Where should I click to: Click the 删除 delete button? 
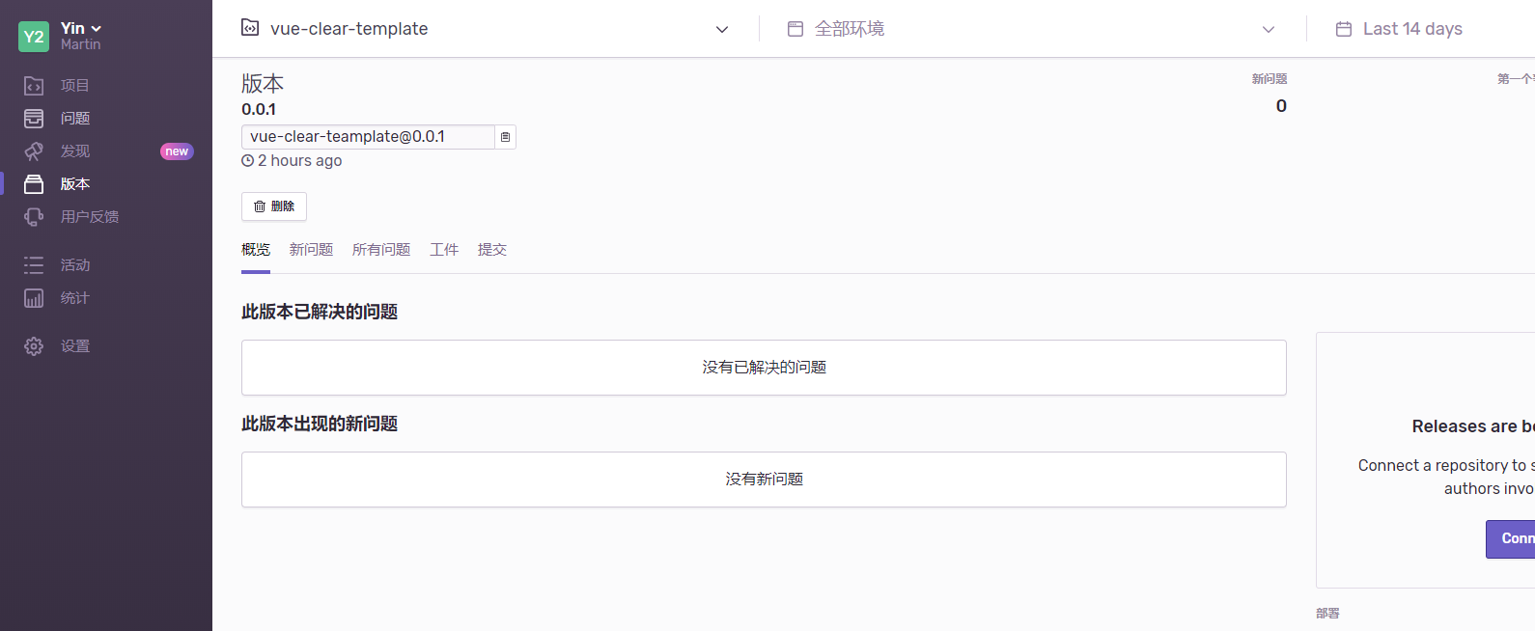tap(274, 206)
